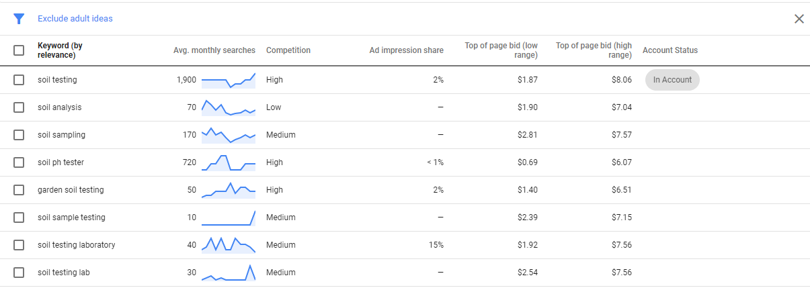Select the soil sampling keyword text

point(61,135)
